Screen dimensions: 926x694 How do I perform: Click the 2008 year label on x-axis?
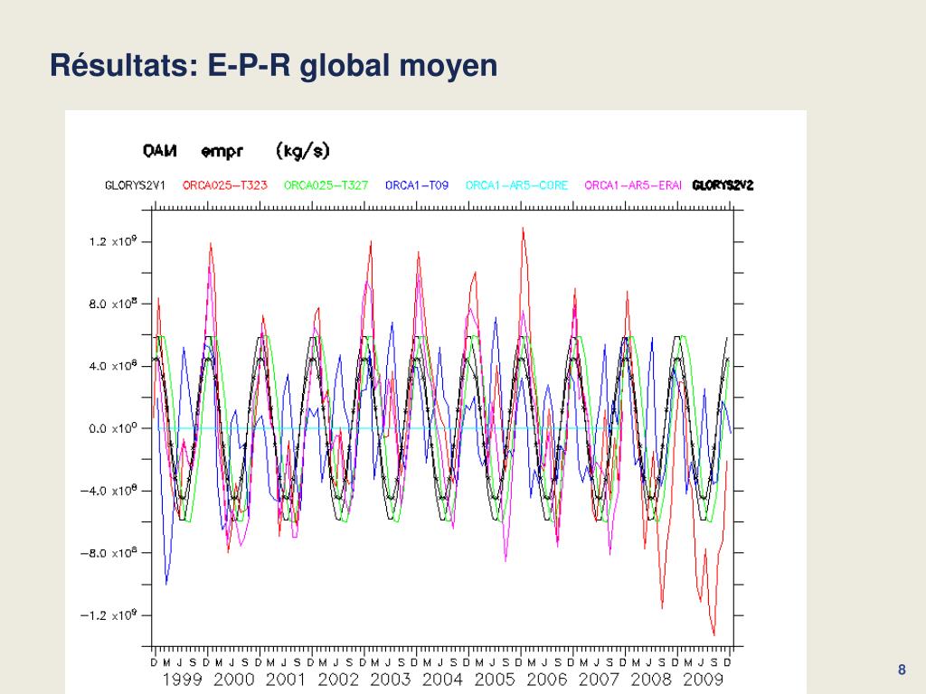click(651, 680)
